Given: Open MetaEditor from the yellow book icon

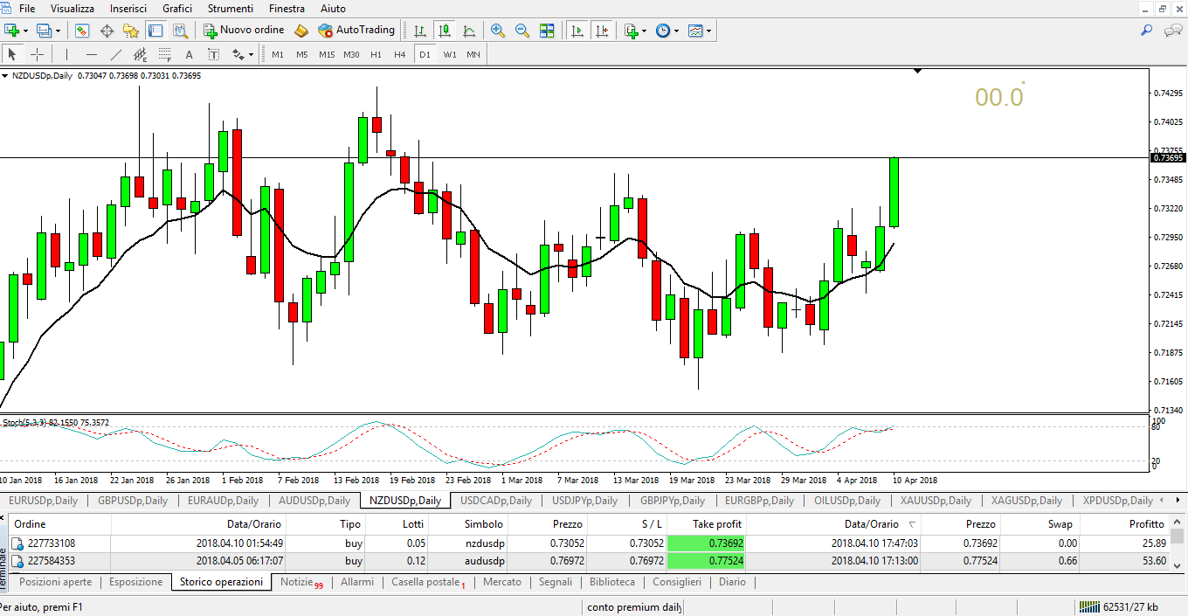Looking at the screenshot, I should [301, 31].
